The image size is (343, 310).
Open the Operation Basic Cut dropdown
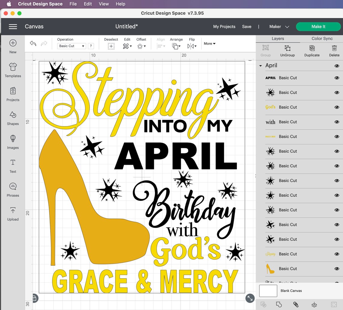pos(71,46)
